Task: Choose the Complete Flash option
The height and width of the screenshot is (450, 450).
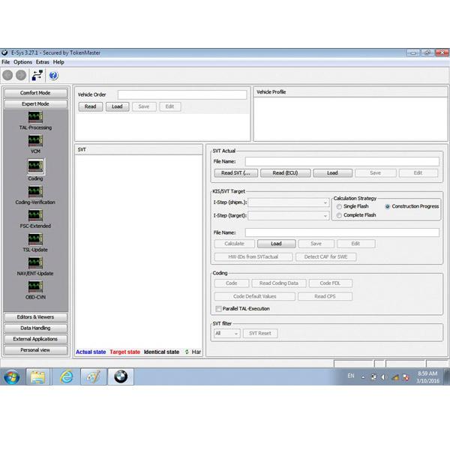Action: [340, 215]
